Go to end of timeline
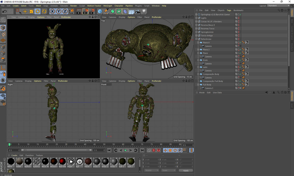 click(x=142, y=150)
